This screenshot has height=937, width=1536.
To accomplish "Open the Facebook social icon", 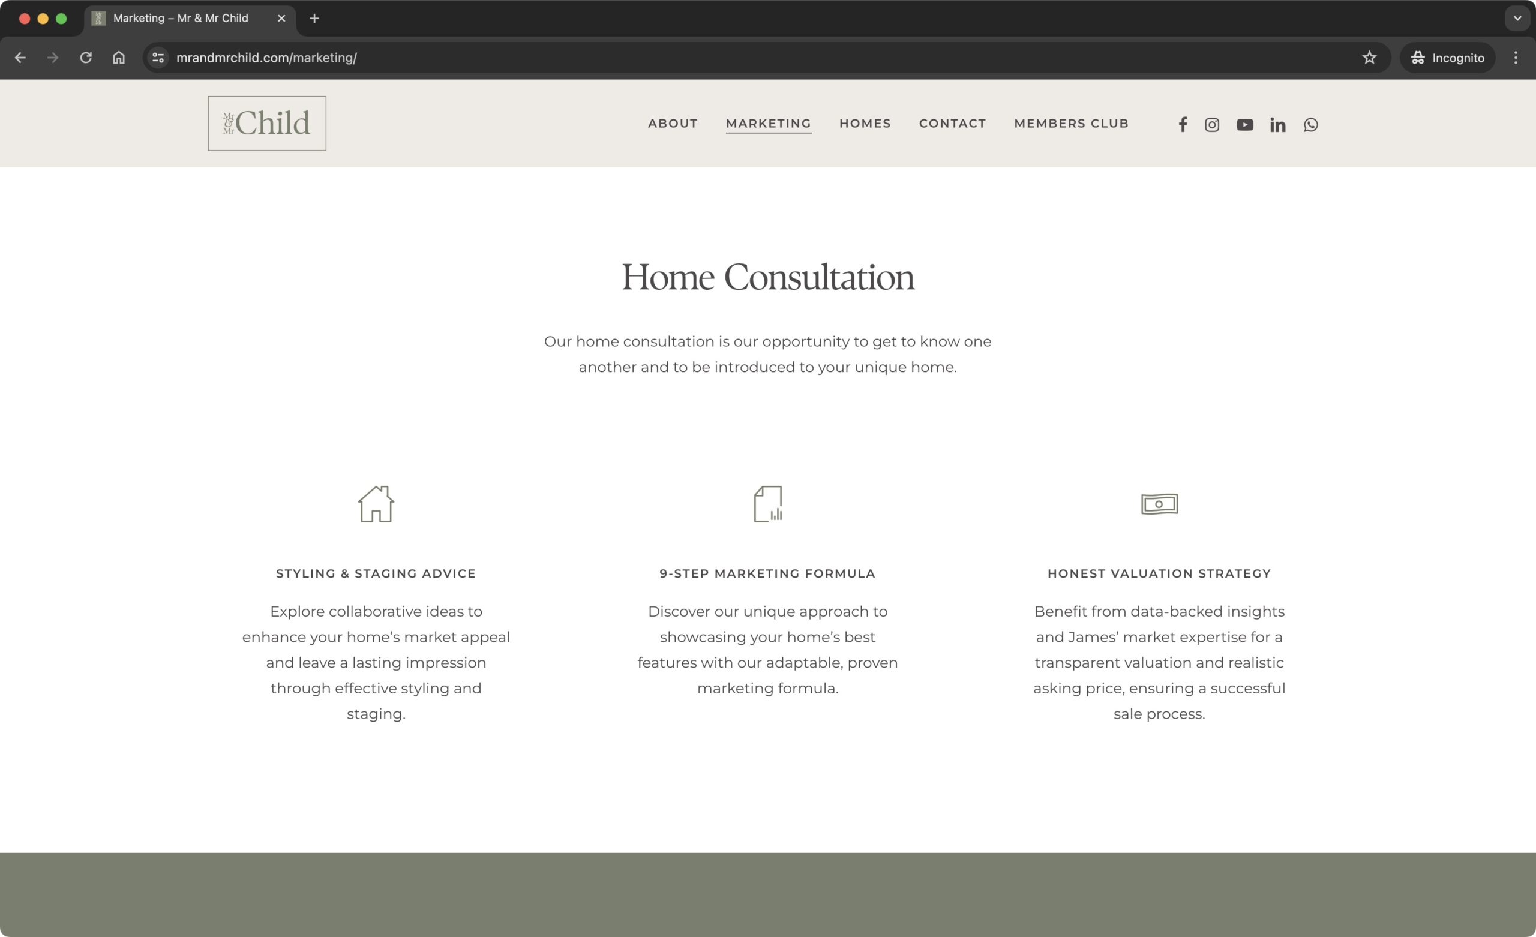I will 1182,125.
